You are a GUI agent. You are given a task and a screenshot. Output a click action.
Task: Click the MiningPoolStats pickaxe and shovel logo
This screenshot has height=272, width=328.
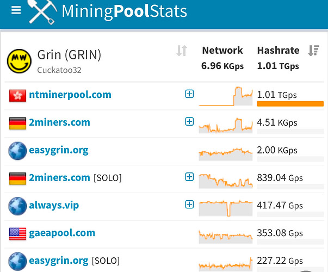[x=42, y=11]
